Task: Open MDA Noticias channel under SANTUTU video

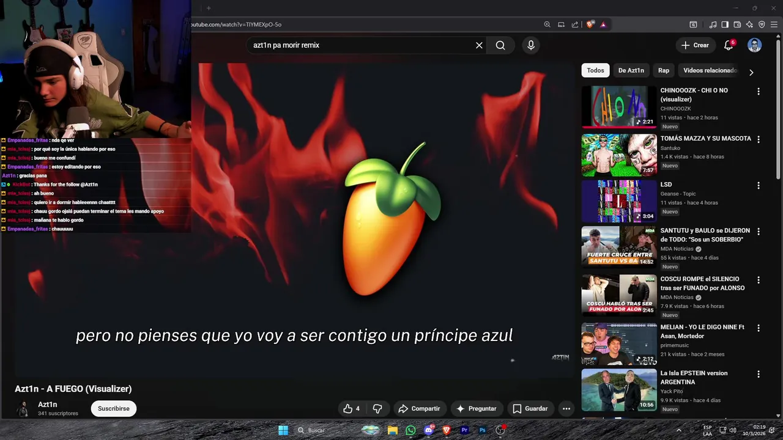Action: pos(677,249)
